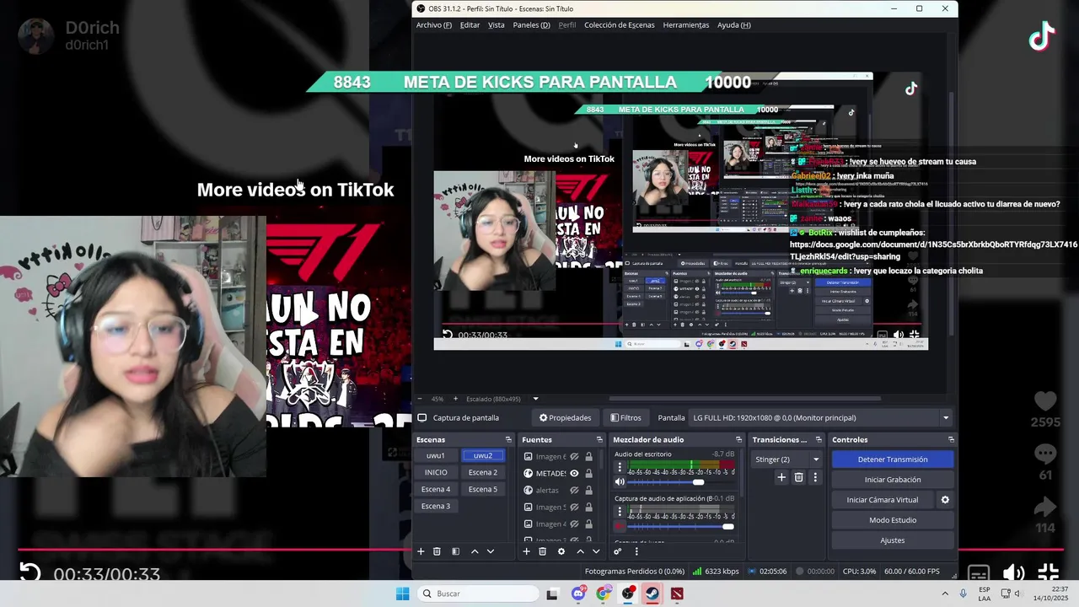The image size is (1079, 607).
Task: Open TikTok comments bubble icon
Action: point(1045,454)
